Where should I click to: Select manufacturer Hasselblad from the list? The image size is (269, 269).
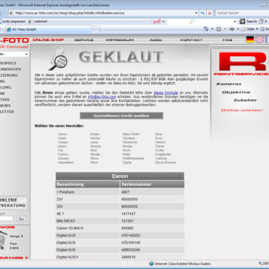point(66,162)
